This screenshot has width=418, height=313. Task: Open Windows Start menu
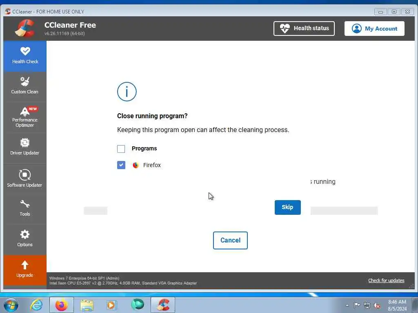11,305
